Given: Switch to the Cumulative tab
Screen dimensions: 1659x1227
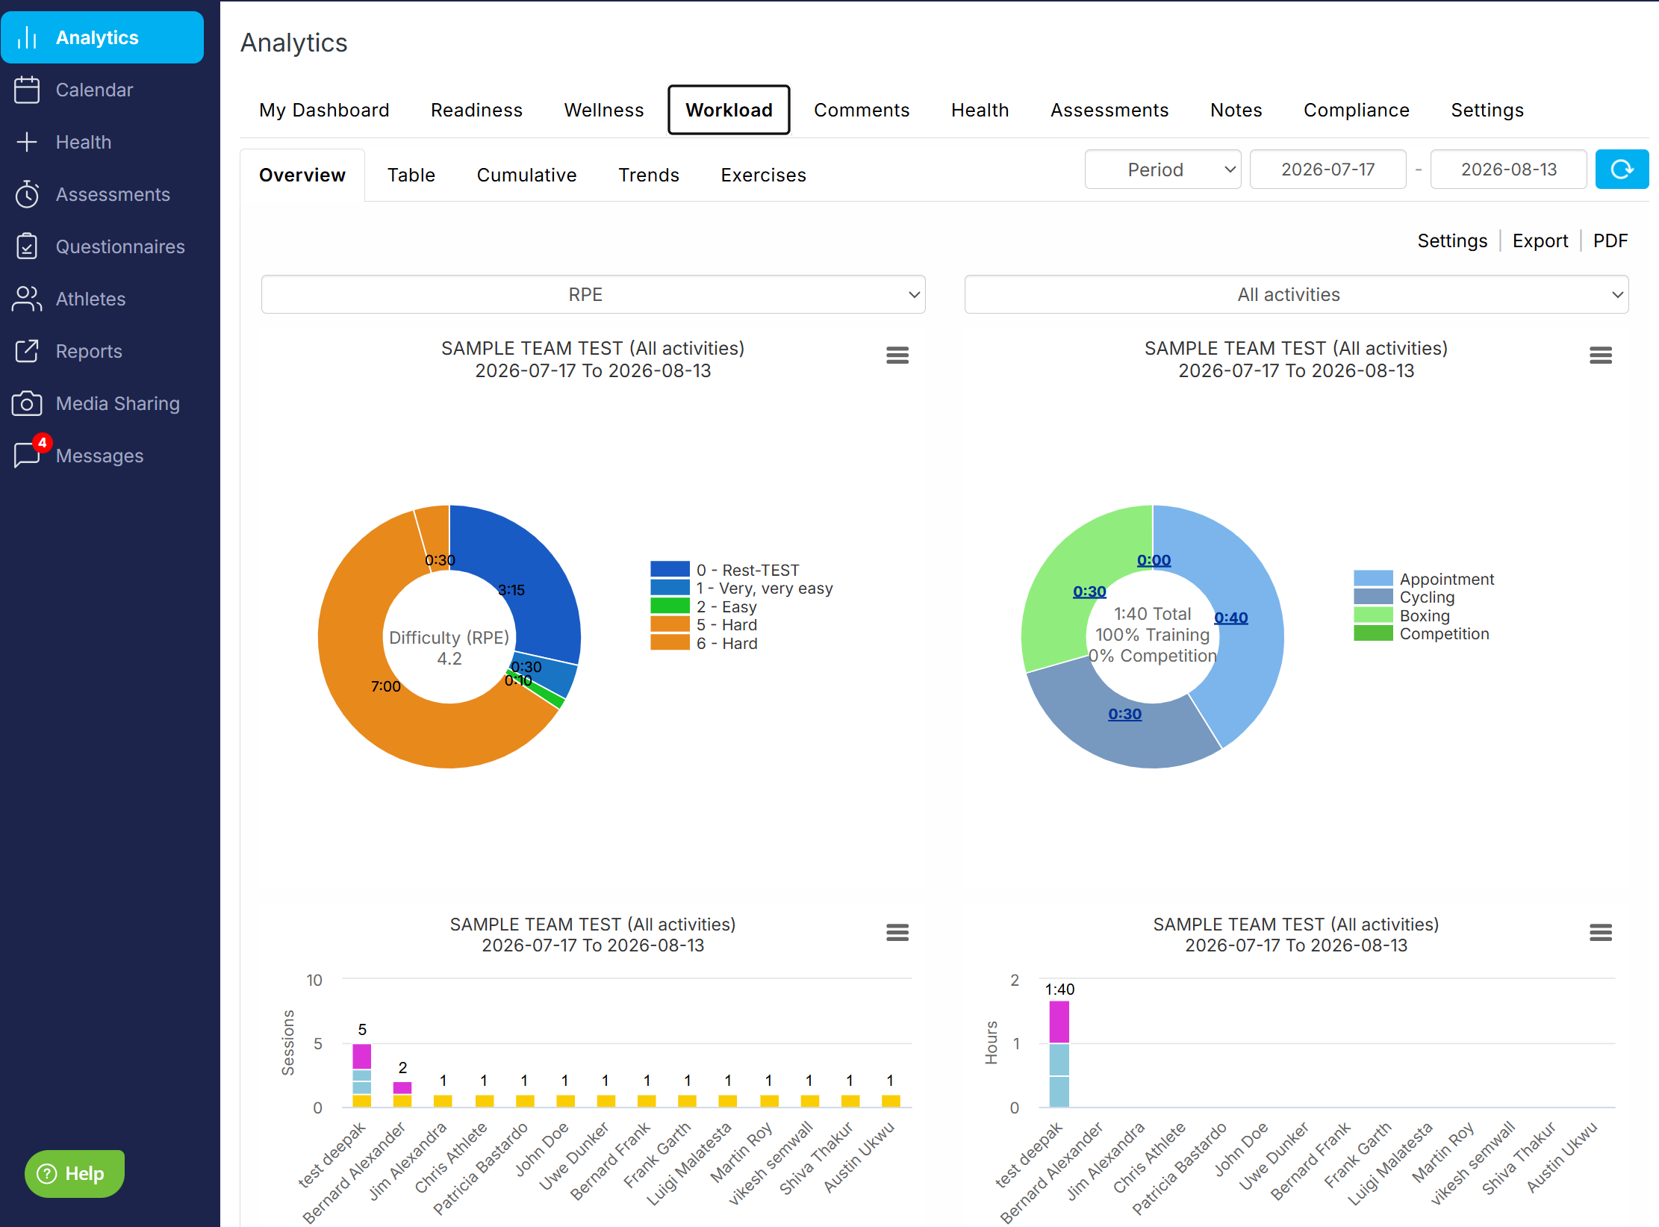Looking at the screenshot, I should 526,175.
